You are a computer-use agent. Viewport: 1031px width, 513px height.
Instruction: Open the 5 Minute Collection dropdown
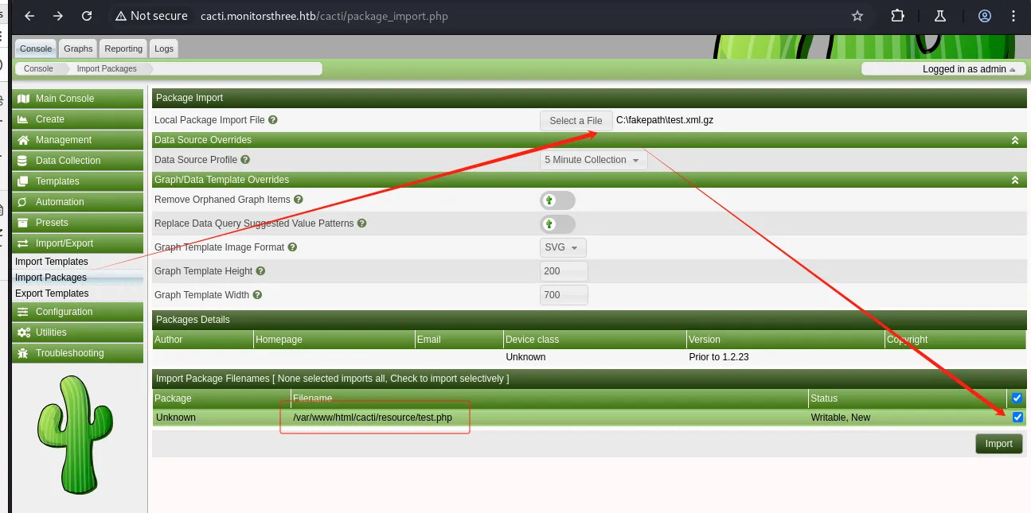coord(593,160)
